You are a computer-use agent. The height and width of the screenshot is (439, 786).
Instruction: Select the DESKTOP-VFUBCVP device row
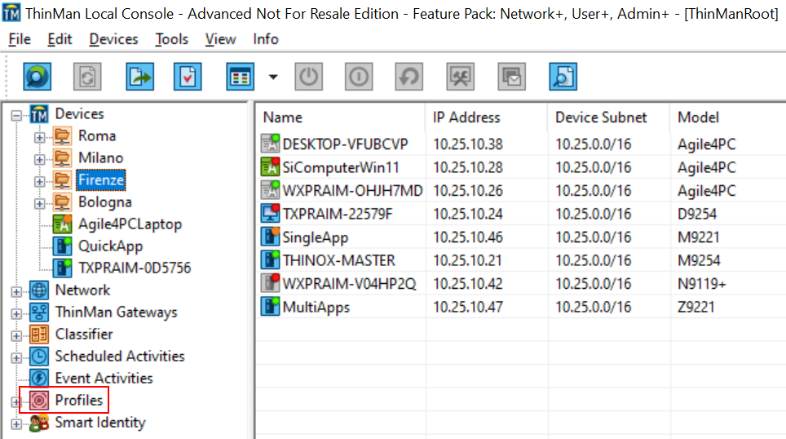[x=521, y=144]
